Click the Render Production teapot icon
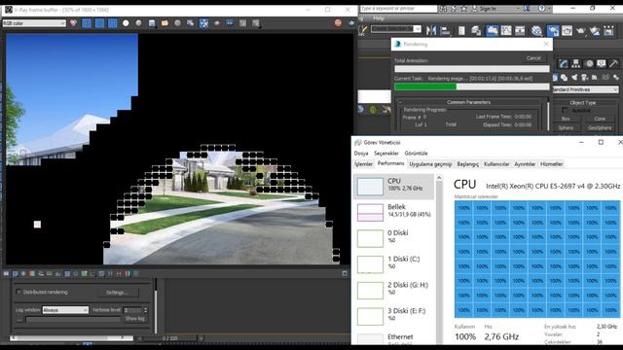This screenshot has width=623, height=350. [580, 30]
